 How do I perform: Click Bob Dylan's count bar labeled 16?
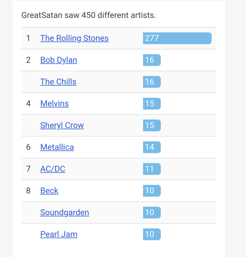coord(152,60)
